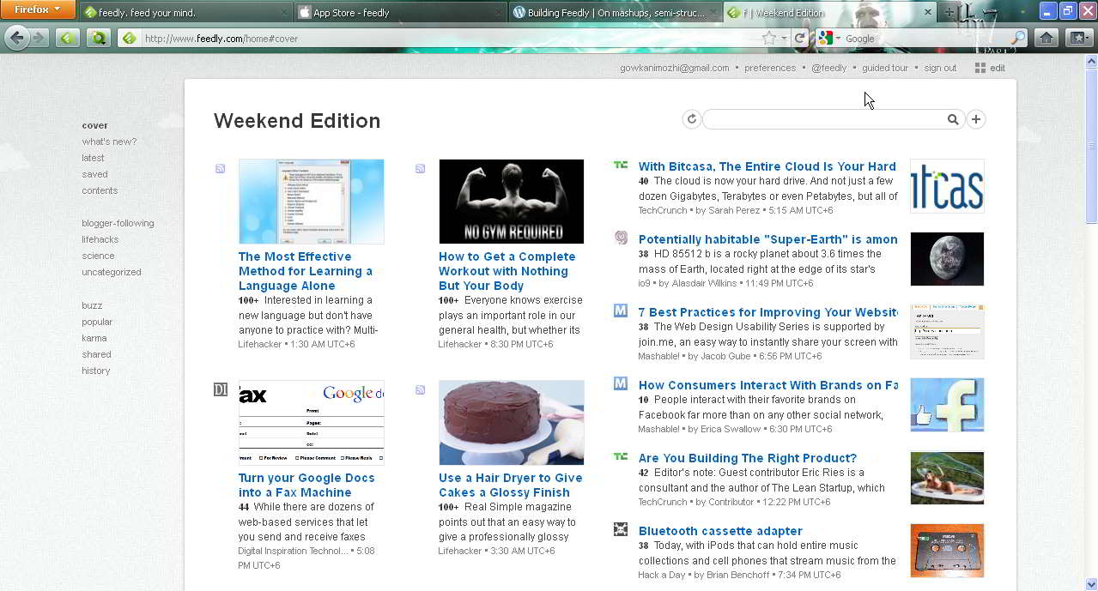Open 'buzz' in the sidebar
The width and height of the screenshot is (1098, 591).
pyautogui.click(x=92, y=305)
